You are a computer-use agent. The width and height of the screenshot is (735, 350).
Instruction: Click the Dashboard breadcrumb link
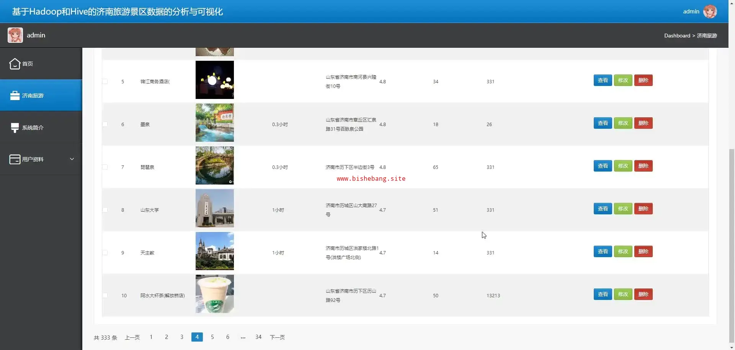(x=677, y=36)
